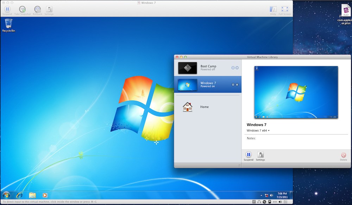
Task: Click Suspend in the Virtual Machine Library
Action: (x=249, y=156)
